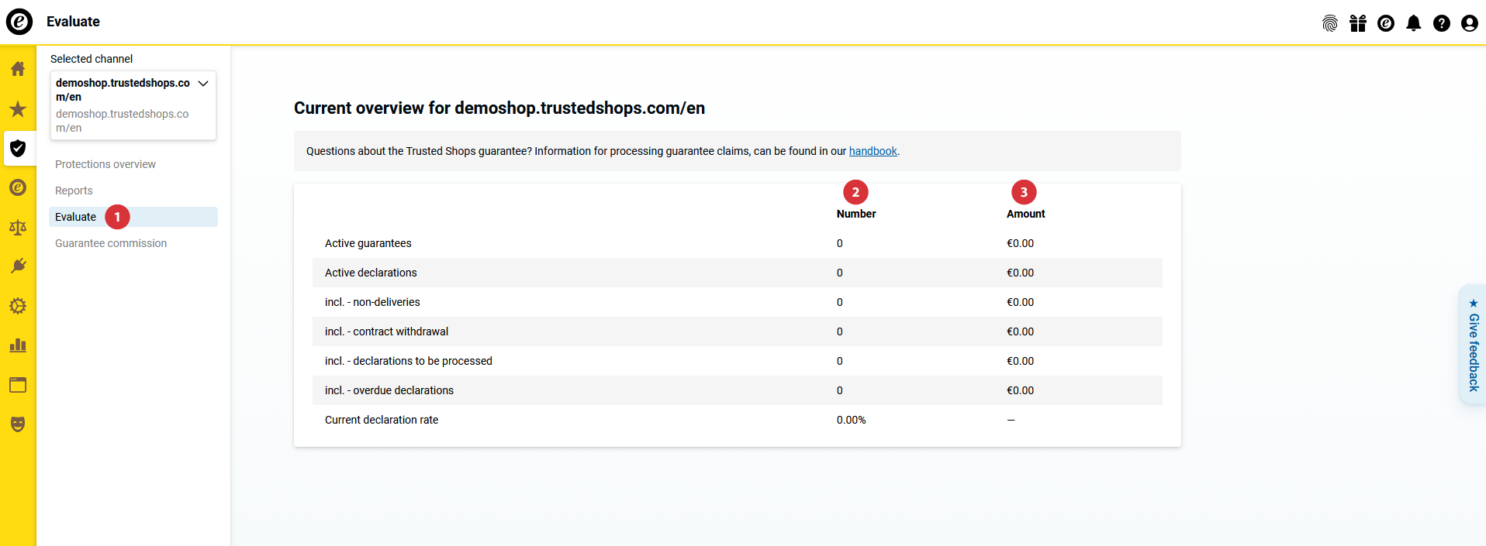Open the Give feedback side tab
The height and width of the screenshot is (546, 1486).
1473,345
